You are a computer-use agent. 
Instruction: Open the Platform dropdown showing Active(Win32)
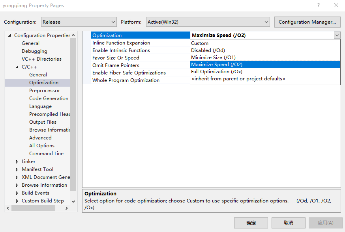208,22
